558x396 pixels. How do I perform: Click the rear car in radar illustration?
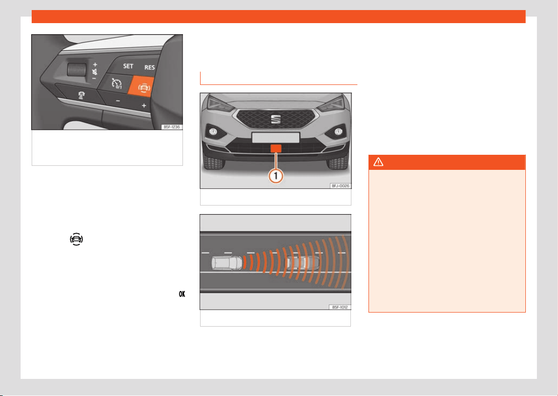pos(227,263)
